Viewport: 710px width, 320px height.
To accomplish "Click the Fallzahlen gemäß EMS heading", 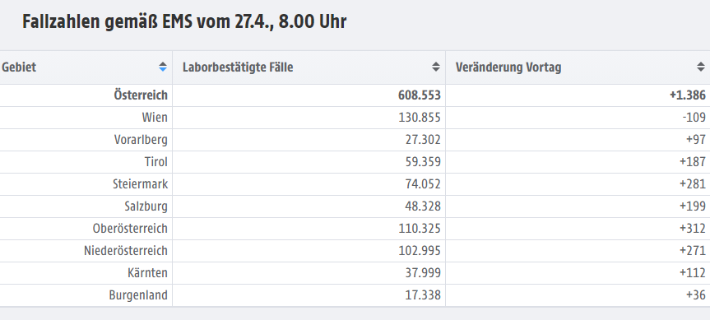I will (x=184, y=21).
